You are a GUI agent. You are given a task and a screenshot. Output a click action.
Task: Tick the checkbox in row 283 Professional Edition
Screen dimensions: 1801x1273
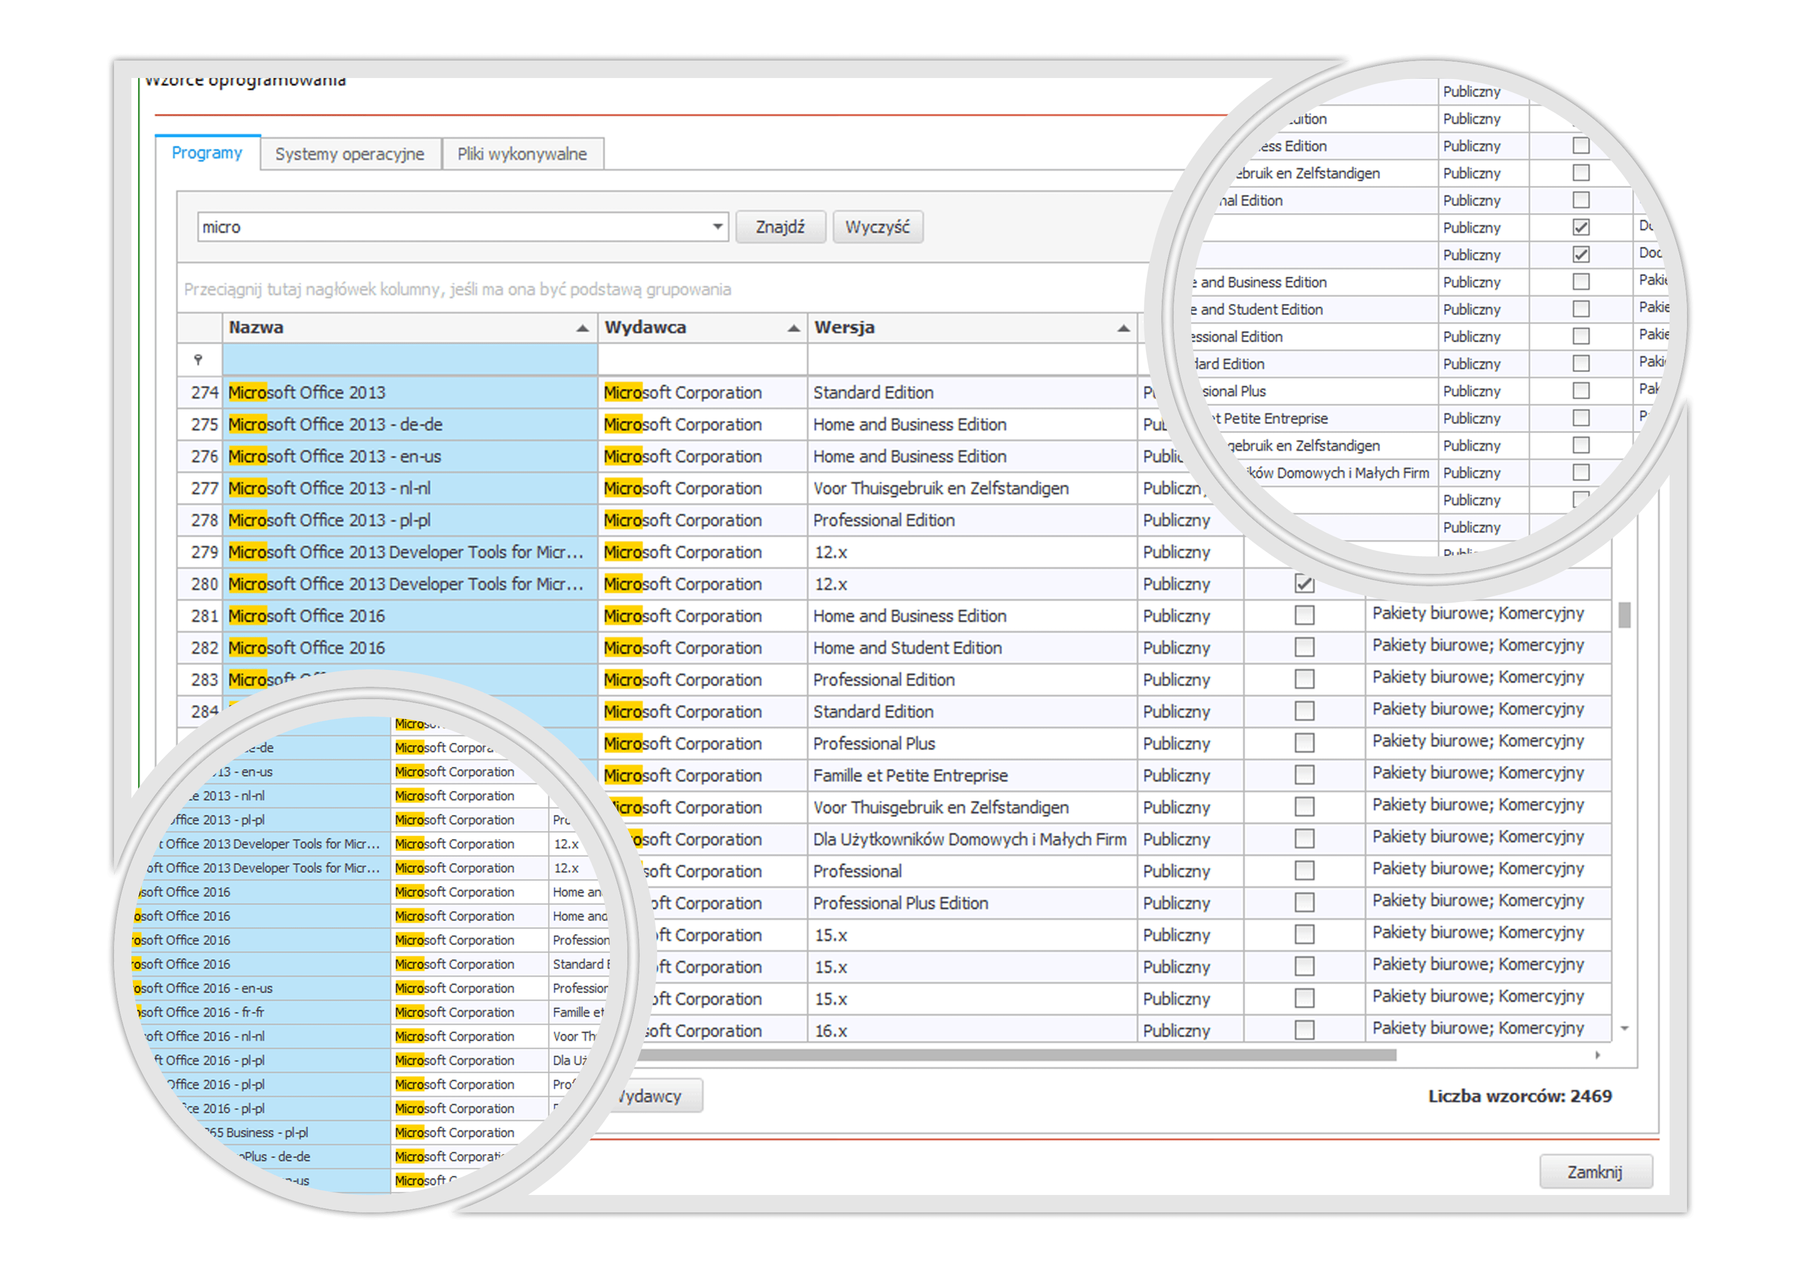tap(1305, 679)
